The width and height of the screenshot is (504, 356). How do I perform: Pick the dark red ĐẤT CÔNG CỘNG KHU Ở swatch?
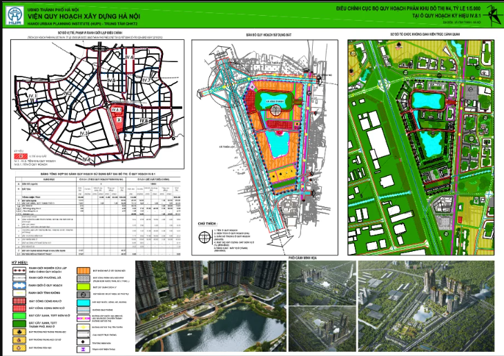(19, 301)
